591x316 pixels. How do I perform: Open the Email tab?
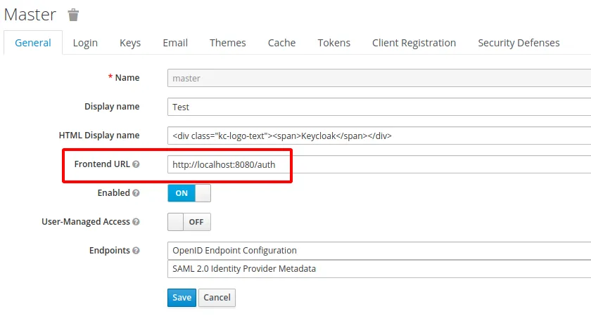pyautogui.click(x=175, y=43)
